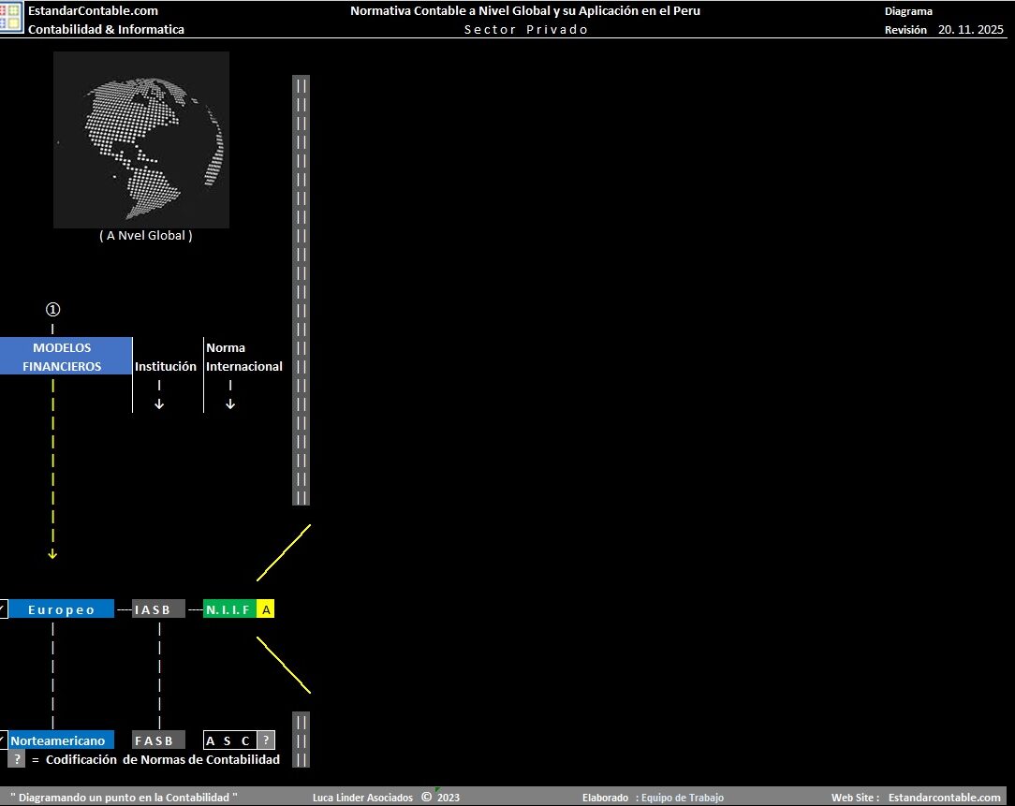This screenshot has width=1015, height=806.
Task: Click the gray question mark beside ASC
Action: [x=266, y=740]
